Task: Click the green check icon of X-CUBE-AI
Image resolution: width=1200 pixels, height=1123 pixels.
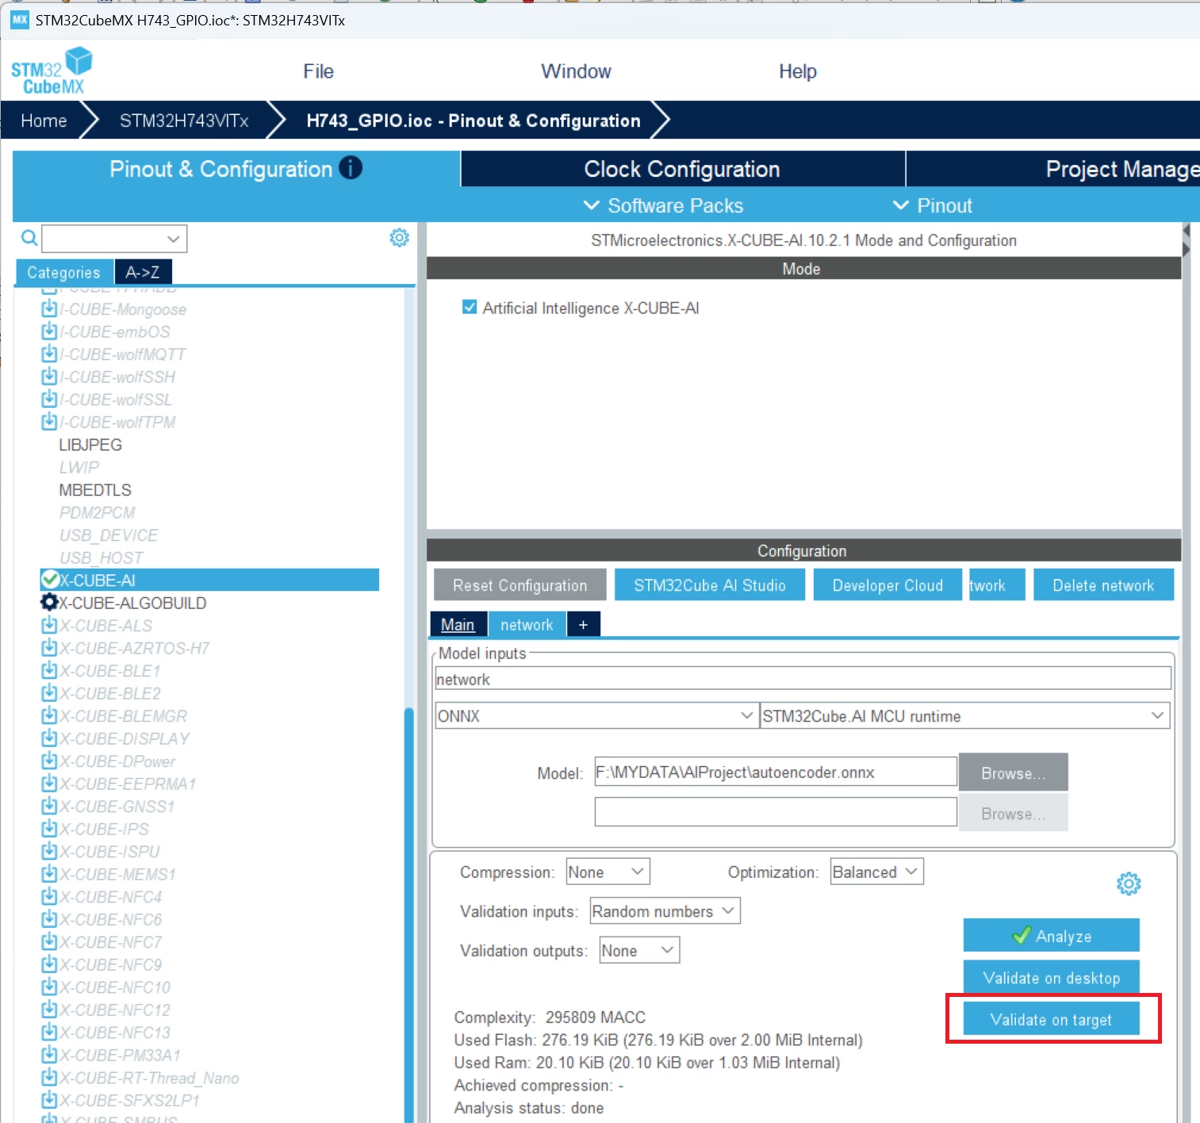Action: pyautogui.click(x=50, y=580)
